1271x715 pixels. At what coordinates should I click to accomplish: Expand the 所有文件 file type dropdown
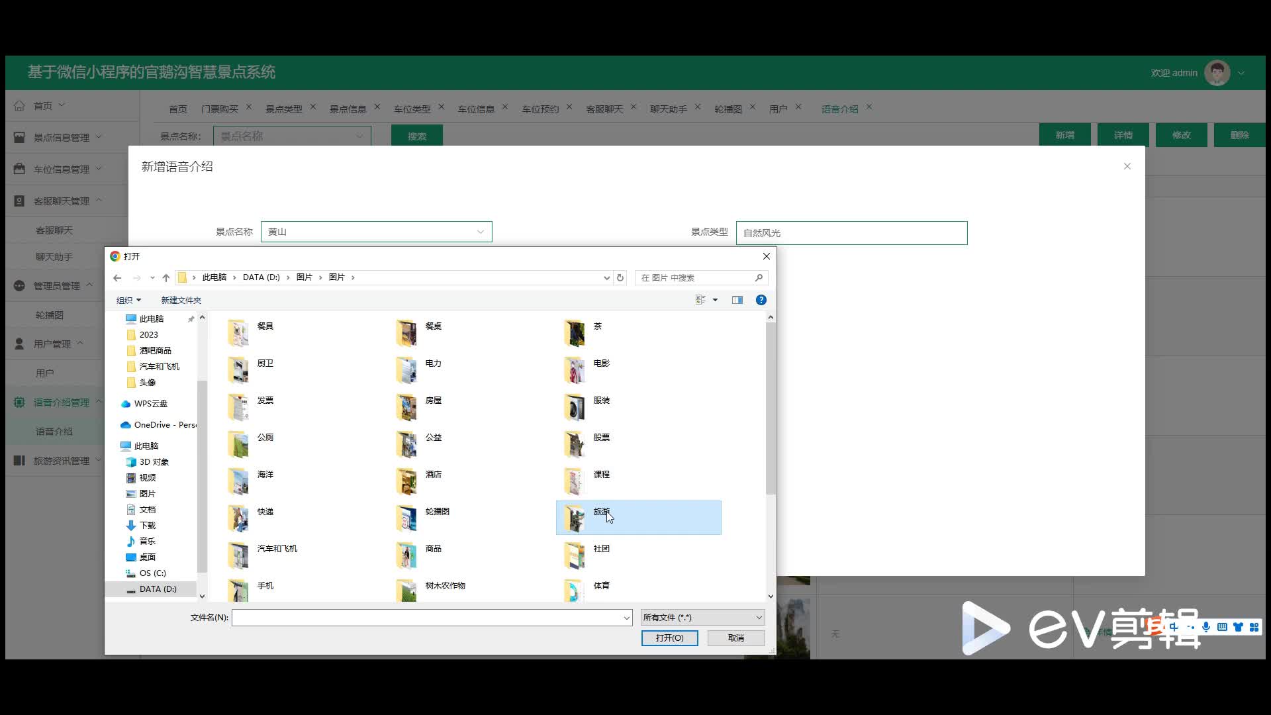coord(702,617)
